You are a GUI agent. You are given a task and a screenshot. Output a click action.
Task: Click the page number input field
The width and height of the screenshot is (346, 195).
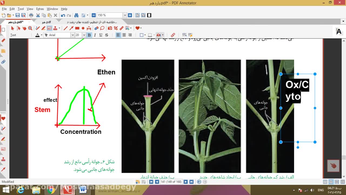(171, 182)
